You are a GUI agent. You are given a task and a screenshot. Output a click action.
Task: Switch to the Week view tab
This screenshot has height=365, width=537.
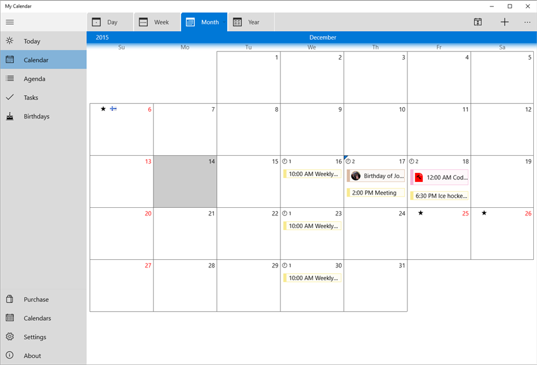point(157,22)
